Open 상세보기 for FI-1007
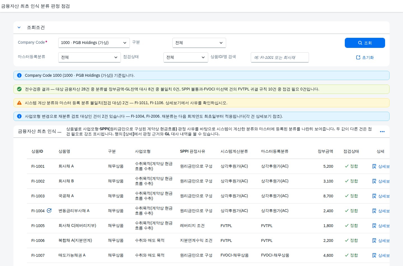403x266 pixels. (381, 255)
